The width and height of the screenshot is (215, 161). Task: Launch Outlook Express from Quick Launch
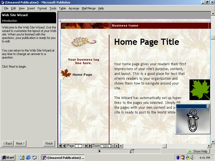coord(34,158)
